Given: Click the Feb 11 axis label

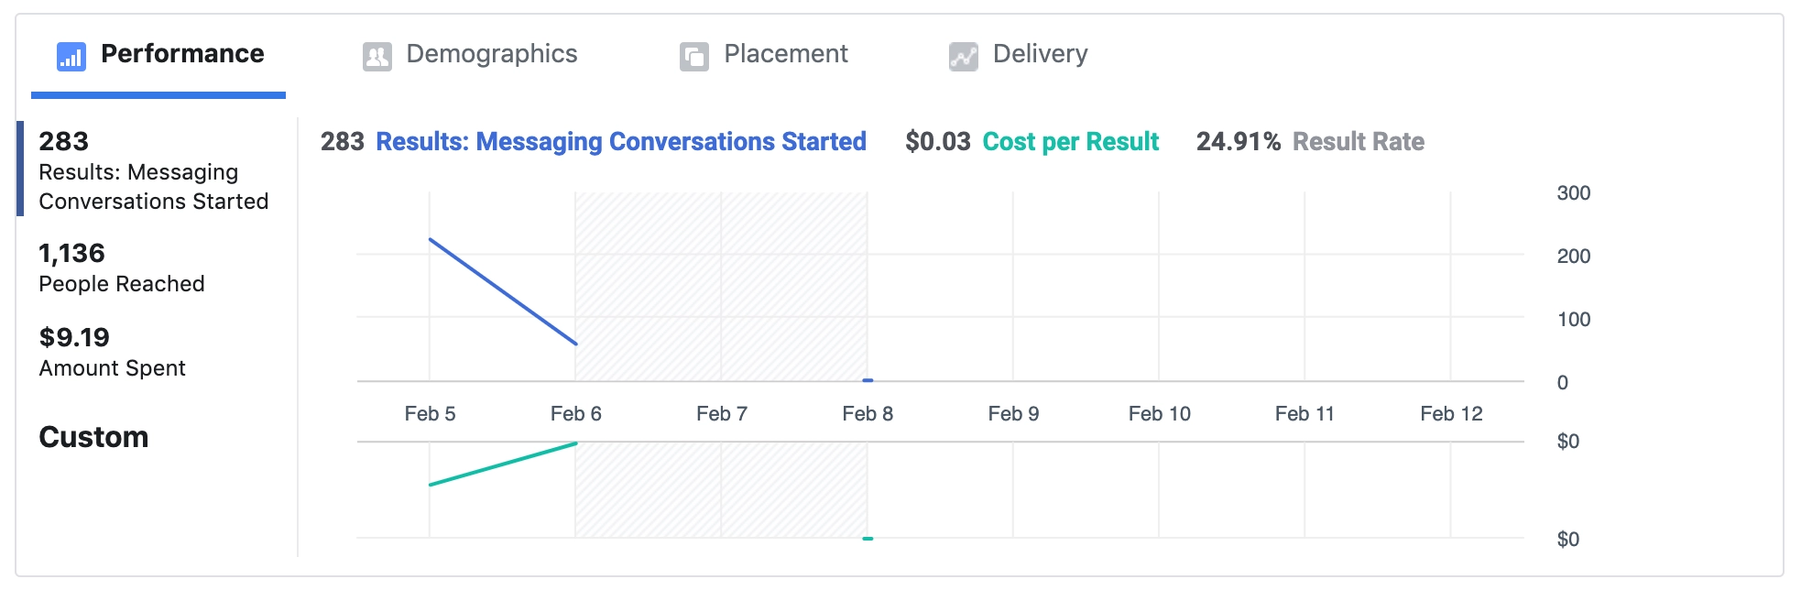Looking at the screenshot, I should (x=1304, y=414).
